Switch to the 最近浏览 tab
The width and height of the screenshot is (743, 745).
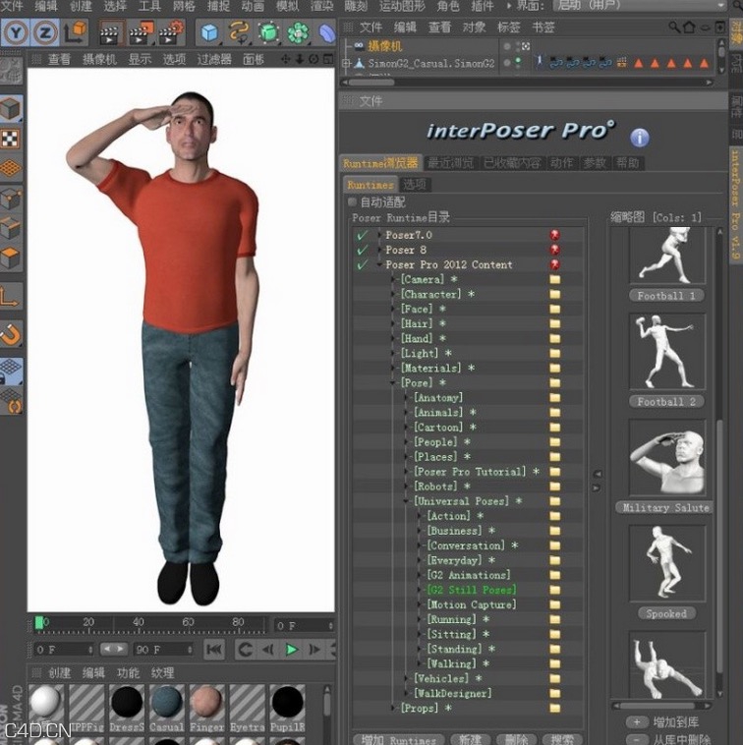click(x=450, y=163)
